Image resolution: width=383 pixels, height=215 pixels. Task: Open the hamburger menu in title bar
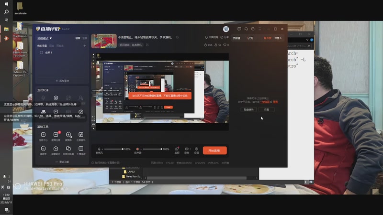coord(259,29)
